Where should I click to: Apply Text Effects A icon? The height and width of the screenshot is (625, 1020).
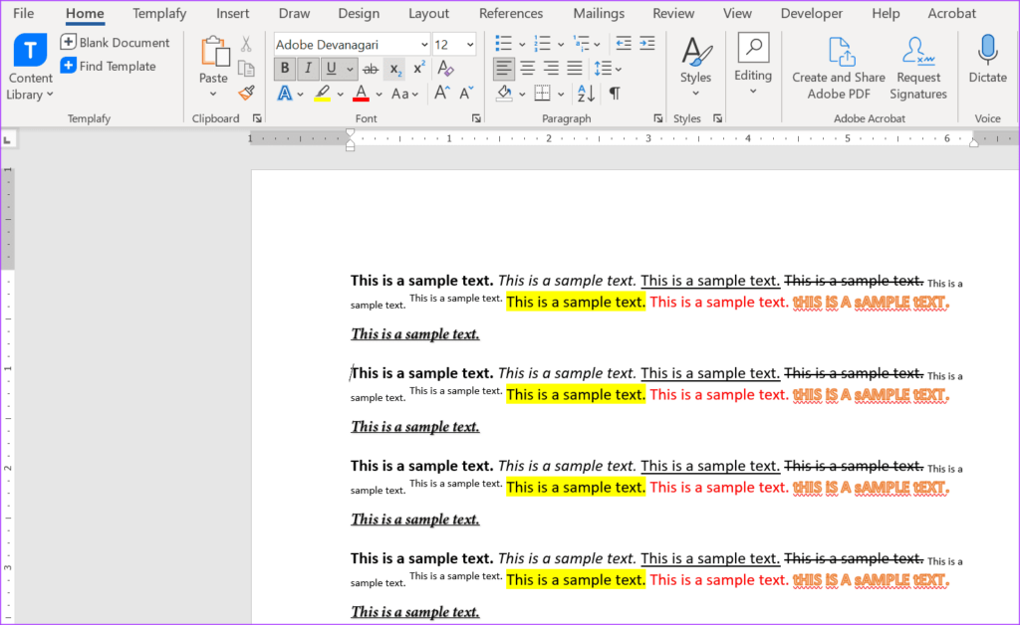(x=284, y=93)
